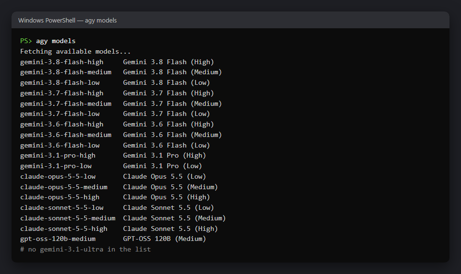Click the display name 'Gemini 3.8 Flash (Low)'
Viewport: 461px width, 274px height.
point(167,83)
